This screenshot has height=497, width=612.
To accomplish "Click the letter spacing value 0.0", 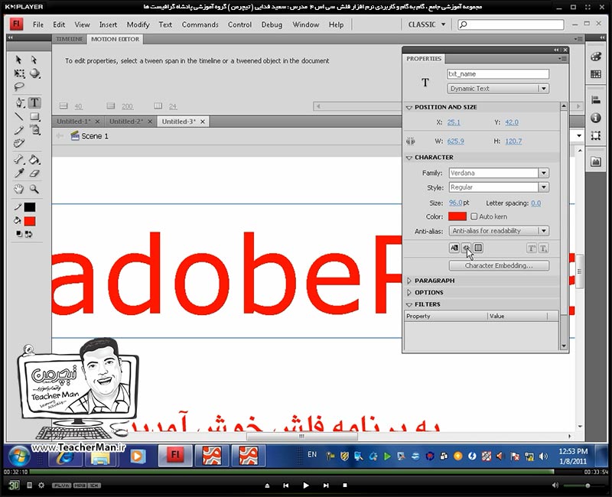I will click(x=536, y=203).
